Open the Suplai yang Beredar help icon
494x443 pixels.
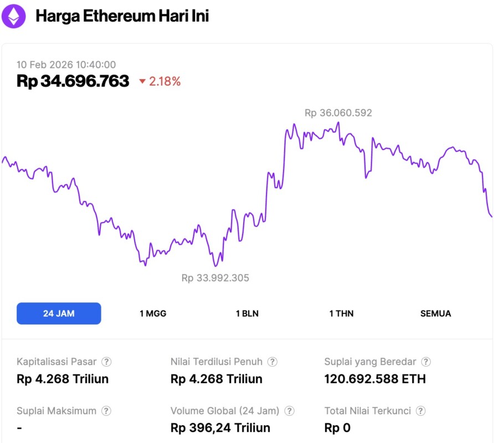pyautogui.click(x=425, y=362)
